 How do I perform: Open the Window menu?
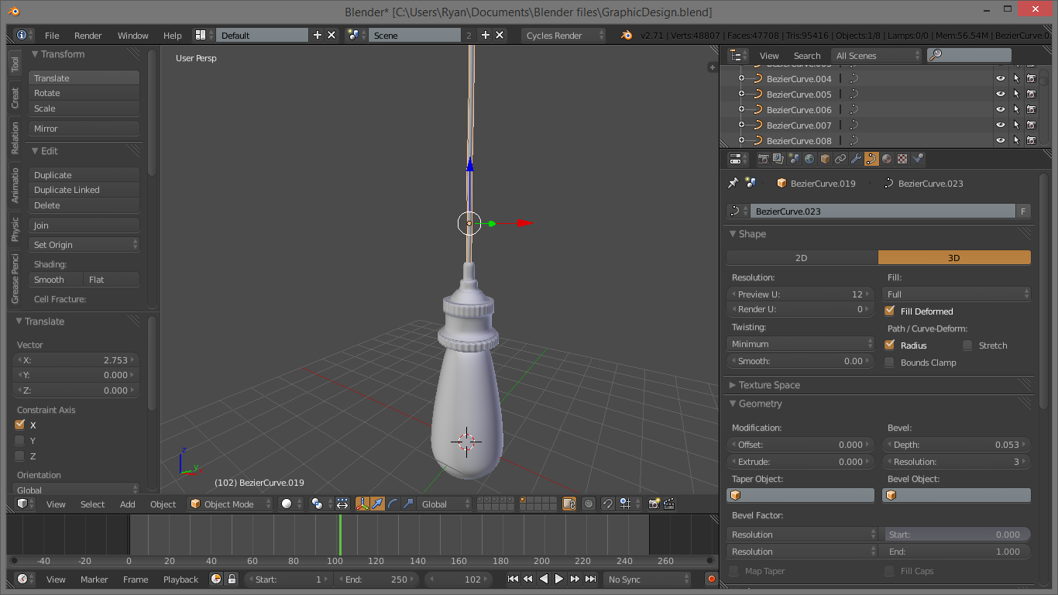(x=133, y=36)
